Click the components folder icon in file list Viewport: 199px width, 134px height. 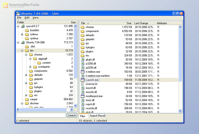point(83,31)
